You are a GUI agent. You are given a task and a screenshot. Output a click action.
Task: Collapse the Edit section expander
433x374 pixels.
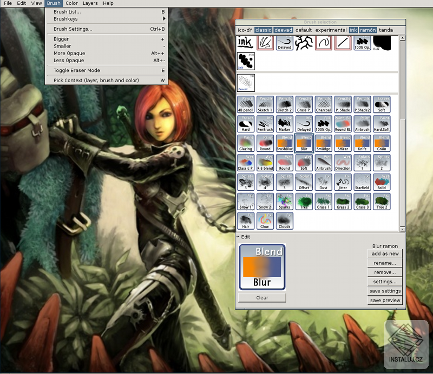(x=238, y=237)
